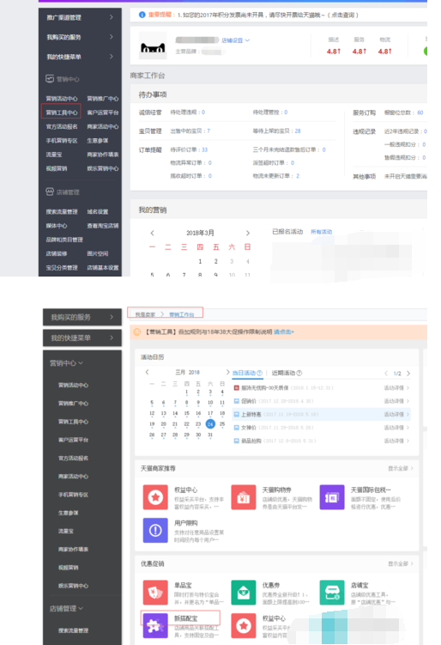The height and width of the screenshot is (645, 441).
Task: Switch to the 当日活动 tab
Action: tap(247, 373)
